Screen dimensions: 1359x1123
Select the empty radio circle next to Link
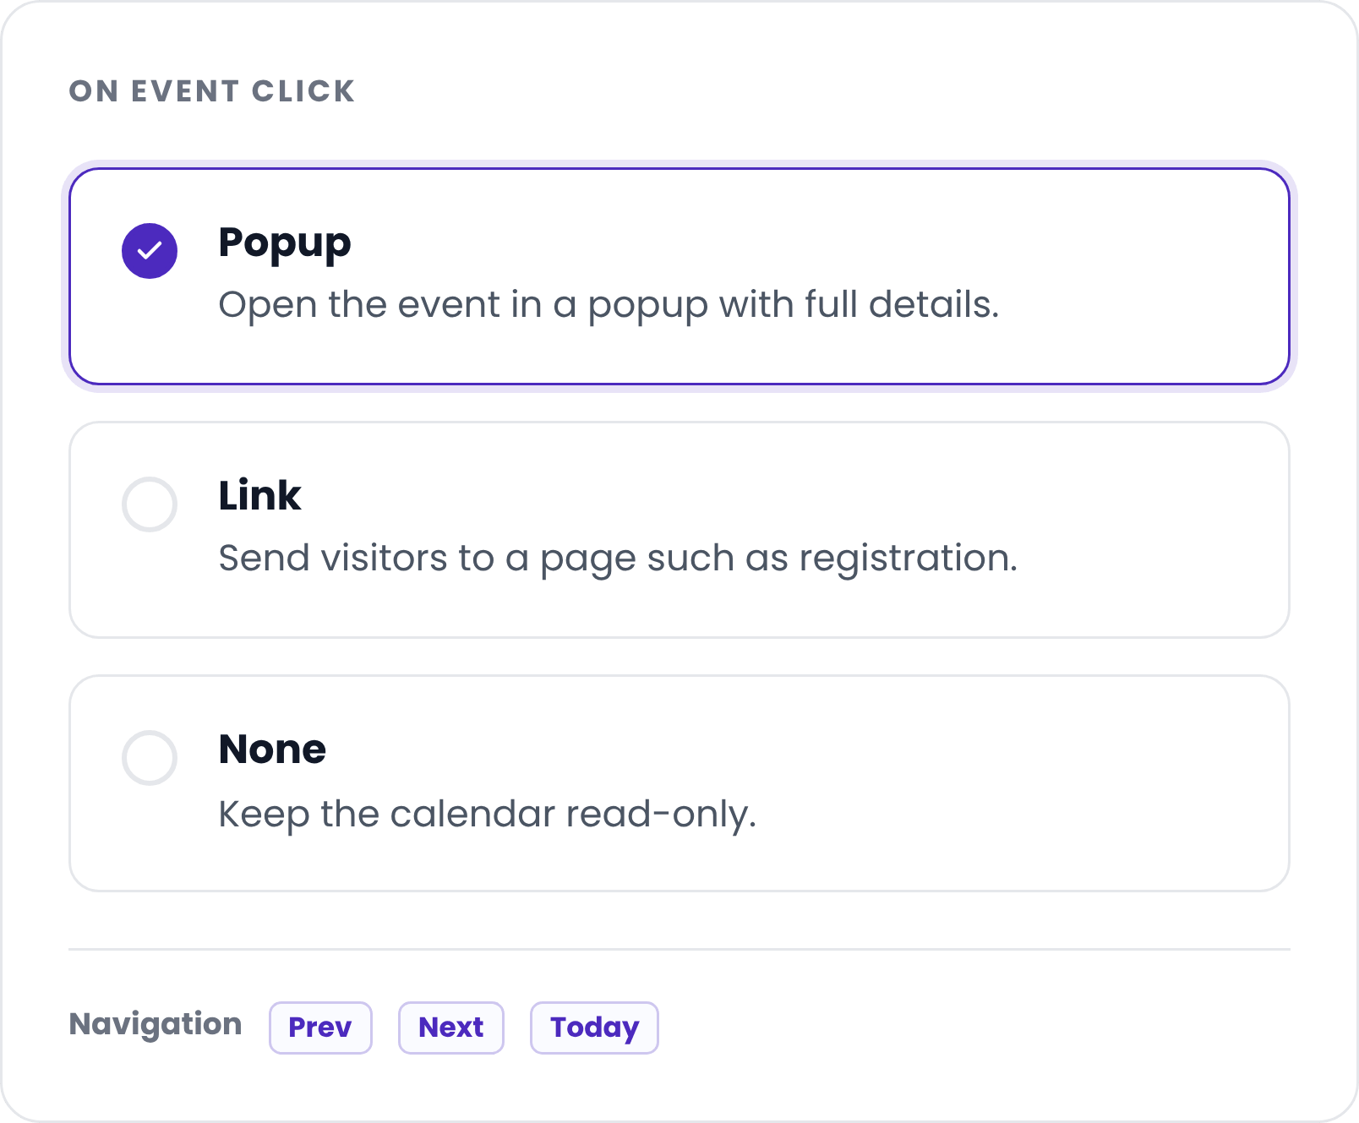[x=150, y=504]
